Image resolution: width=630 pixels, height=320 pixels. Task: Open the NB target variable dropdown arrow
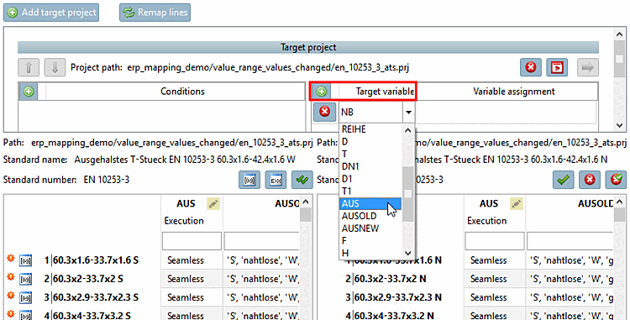[408, 112]
